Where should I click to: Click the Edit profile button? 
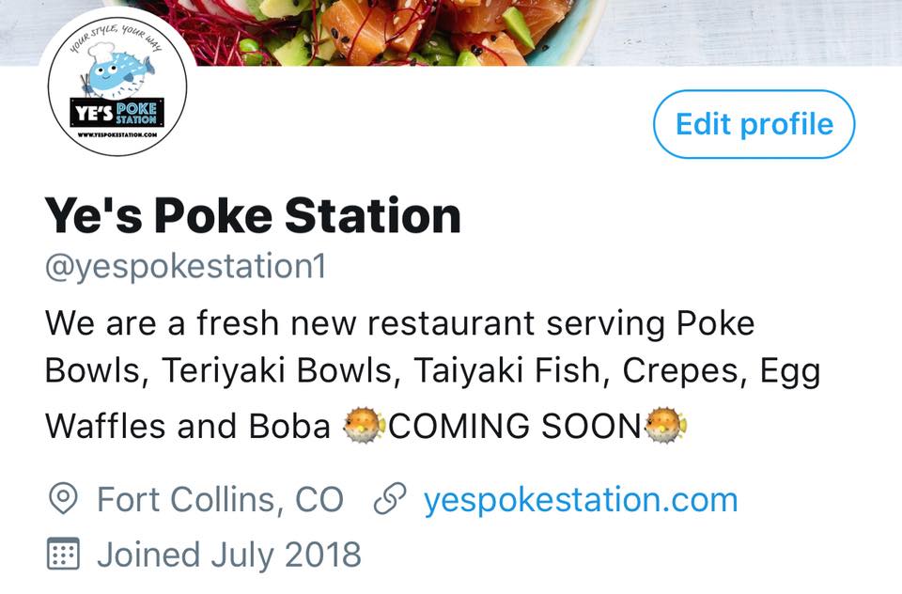(754, 124)
